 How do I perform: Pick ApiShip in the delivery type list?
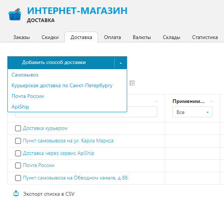[20, 107]
